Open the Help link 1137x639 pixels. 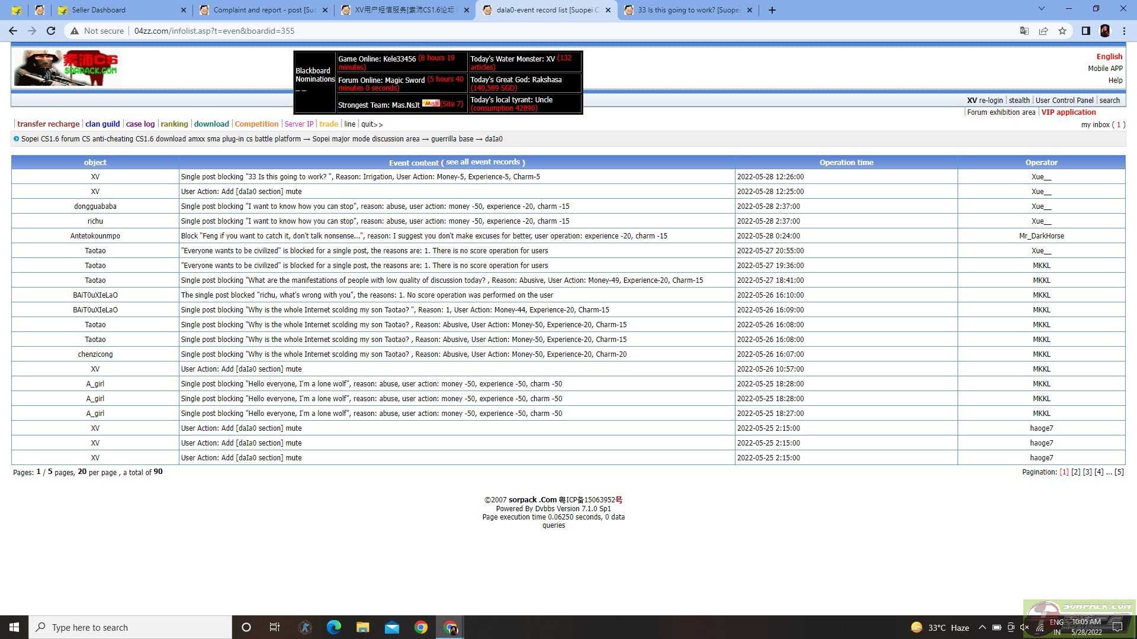pyautogui.click(x=1116, y=80)
